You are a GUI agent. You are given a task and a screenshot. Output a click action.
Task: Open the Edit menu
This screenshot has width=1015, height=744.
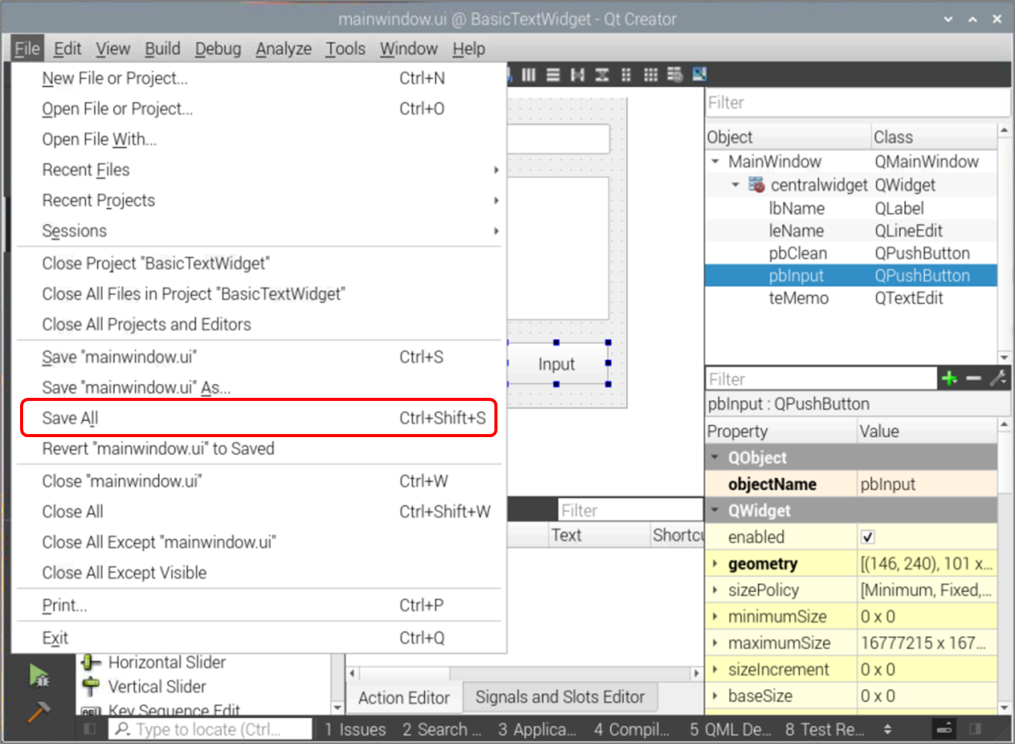tap(67, 49)
